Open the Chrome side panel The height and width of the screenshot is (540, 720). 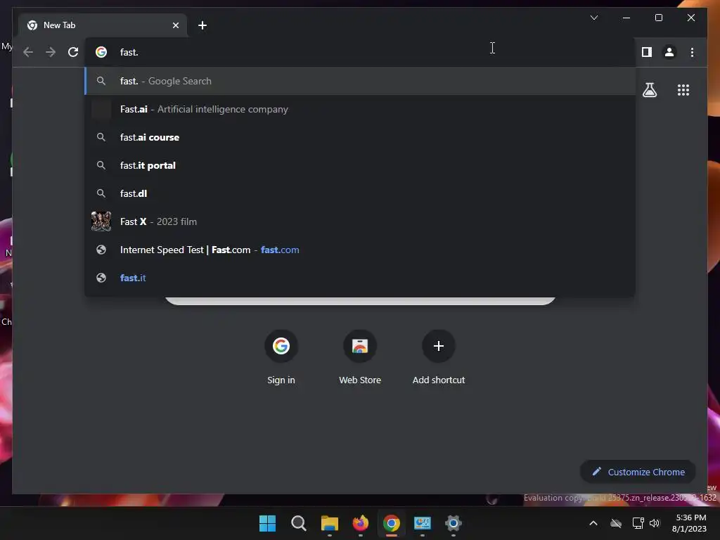pyautogui.click(x=647, y=52)
